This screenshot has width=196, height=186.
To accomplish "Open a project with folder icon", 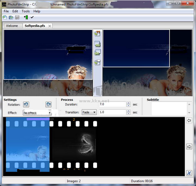I will (11, 17).
